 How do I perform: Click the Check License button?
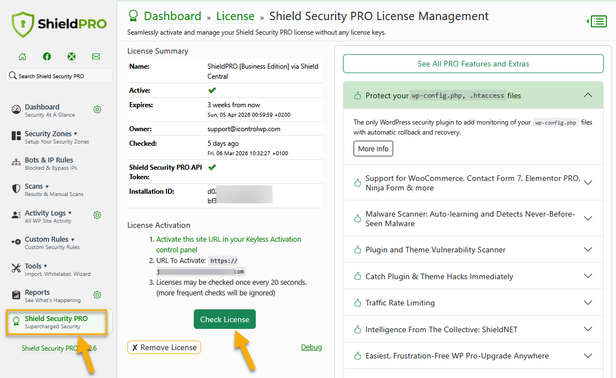coord(225,319)
